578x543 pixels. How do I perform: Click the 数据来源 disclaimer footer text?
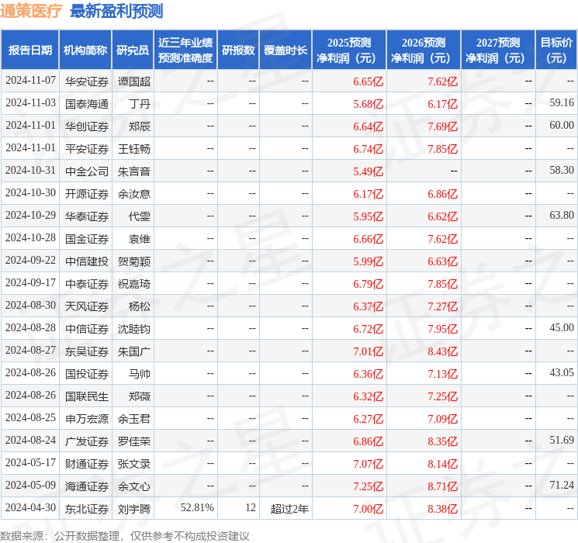tap(125, 535)
